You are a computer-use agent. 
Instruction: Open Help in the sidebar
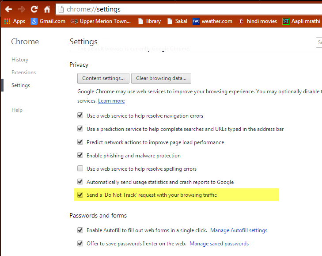(17, 110)
